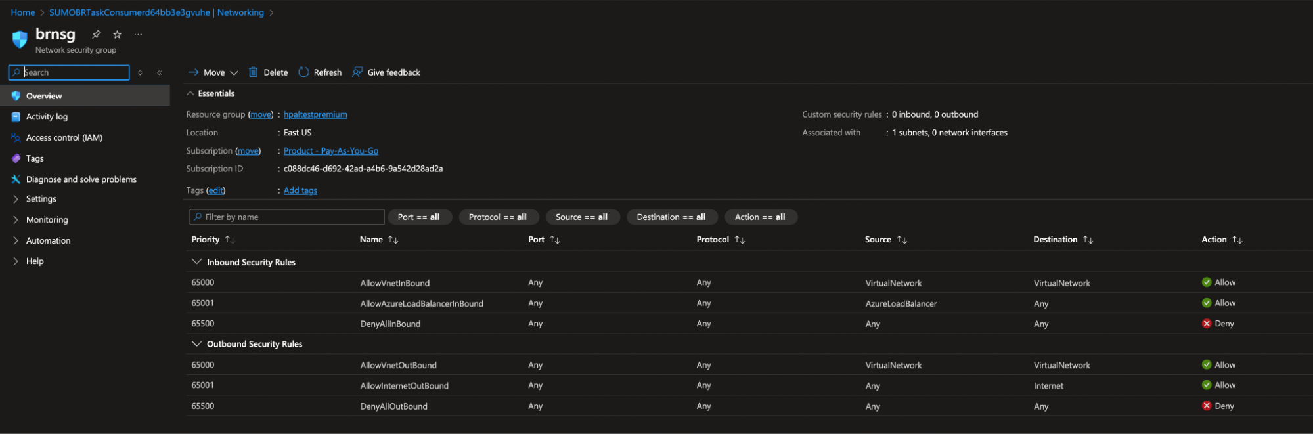Open the more options ellipsis beside brnsg
This screenshot has width=1313, height=434.
[x=138, y=34]
